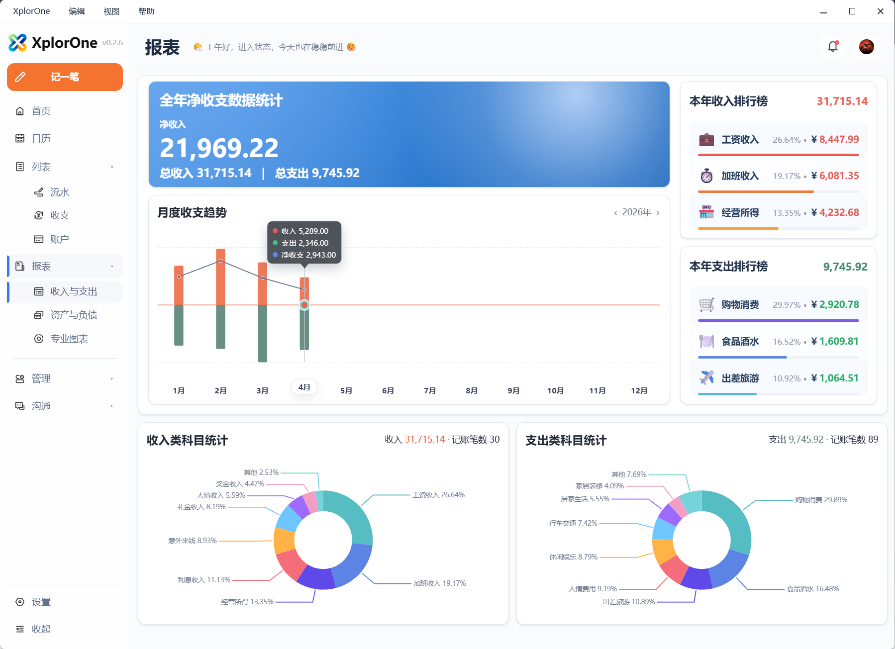Select the 资产与负债 report icon
Image resolution: width=895 pixels, height=649 pixels.
tap(39, 315)
